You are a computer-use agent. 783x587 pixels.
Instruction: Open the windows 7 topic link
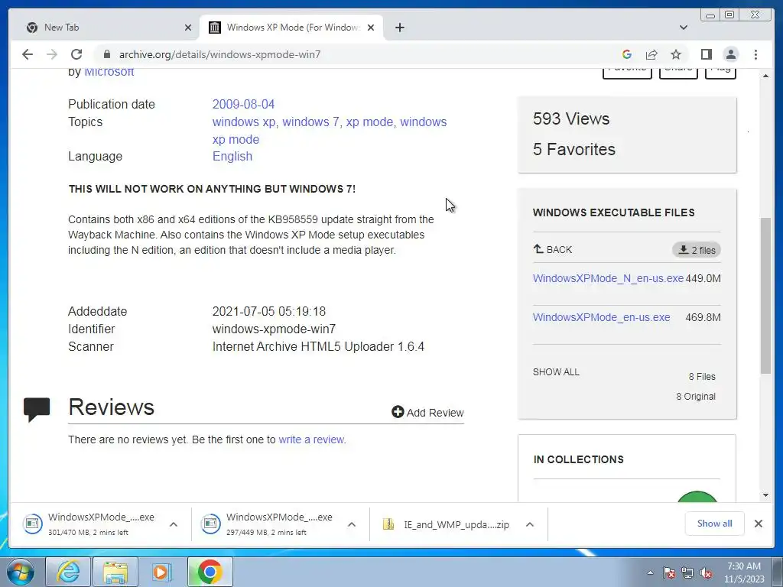coord(310,122)
